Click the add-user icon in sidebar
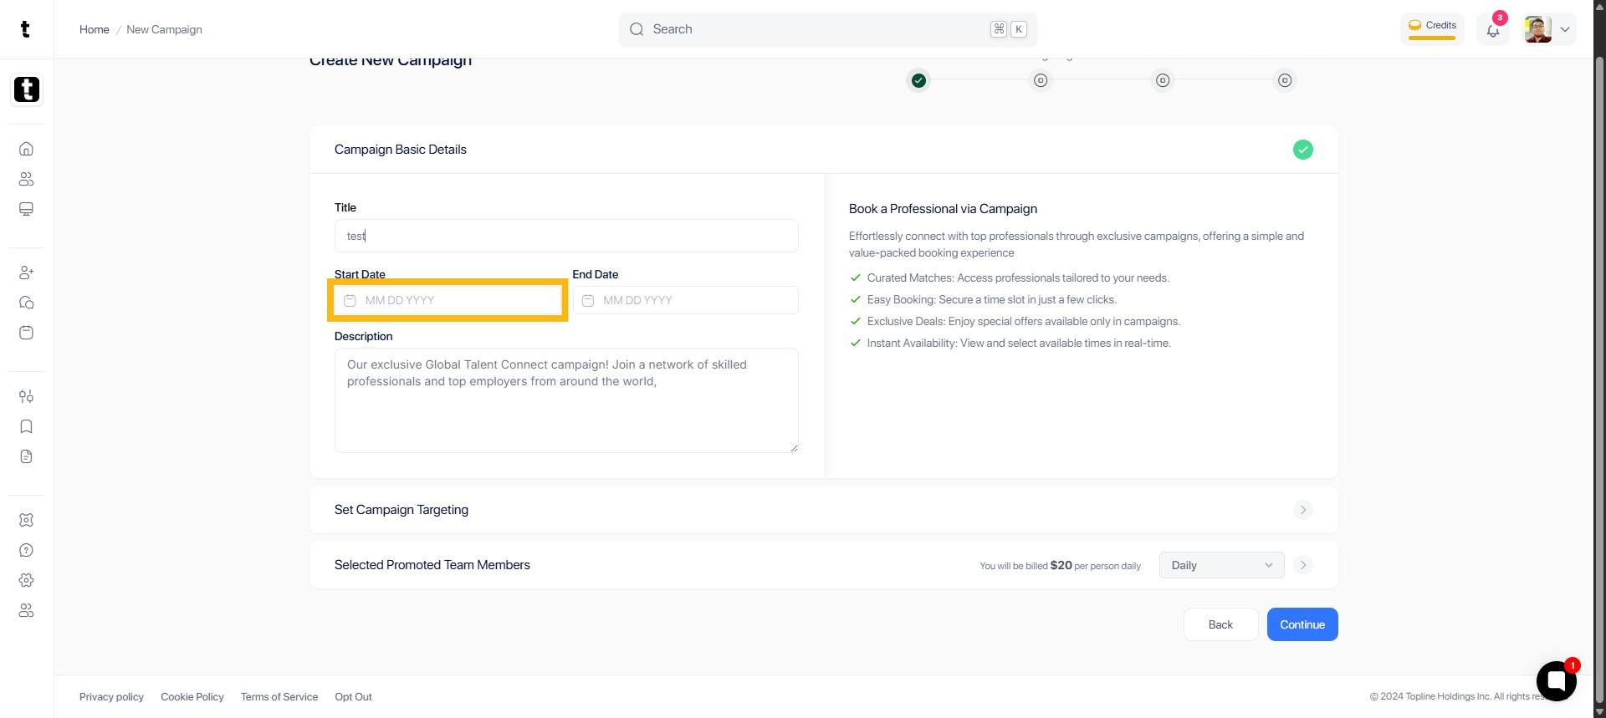 [26, 272]
